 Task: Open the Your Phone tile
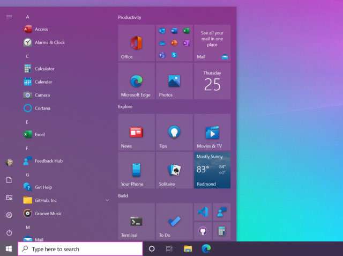pos(136,170)
